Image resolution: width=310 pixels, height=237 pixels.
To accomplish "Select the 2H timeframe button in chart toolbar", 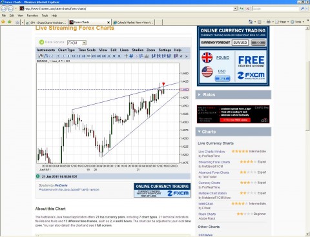I will [94, 56].
